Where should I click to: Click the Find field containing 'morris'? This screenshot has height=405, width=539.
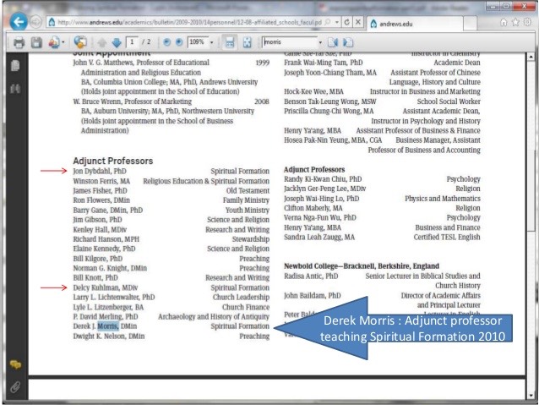(290, 42)
